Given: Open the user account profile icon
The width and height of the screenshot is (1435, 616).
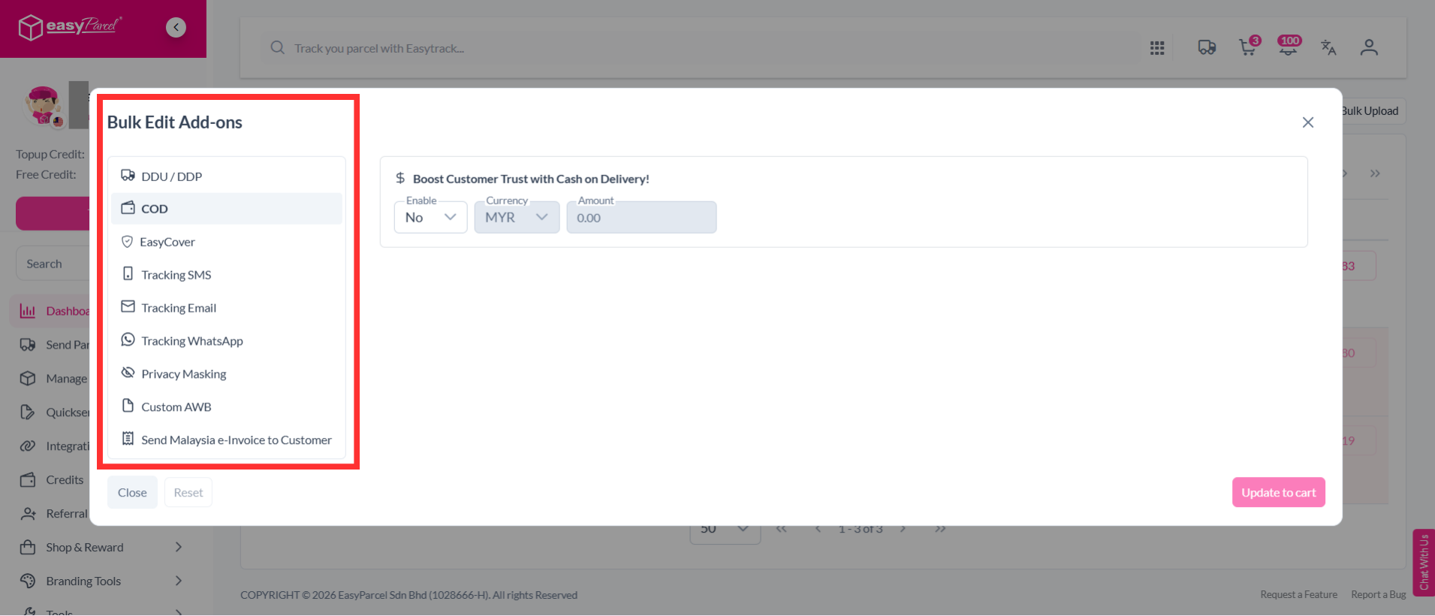Looking at the screenshot, I should pyautogui.click(x=1369, y=48).
